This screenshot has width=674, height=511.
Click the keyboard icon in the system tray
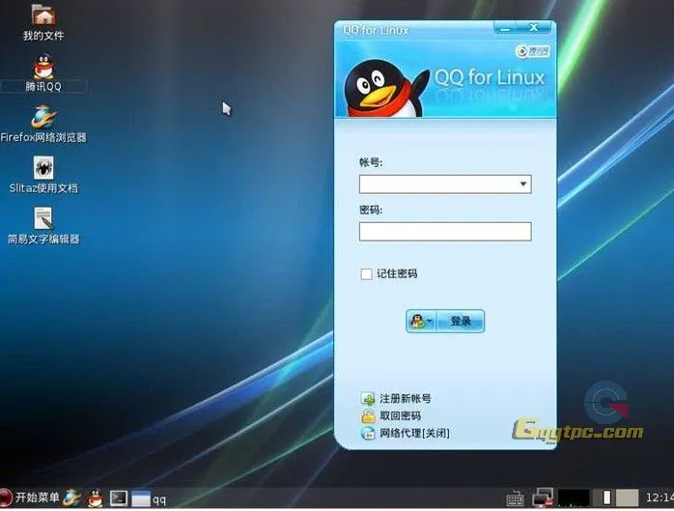point(515,499)
